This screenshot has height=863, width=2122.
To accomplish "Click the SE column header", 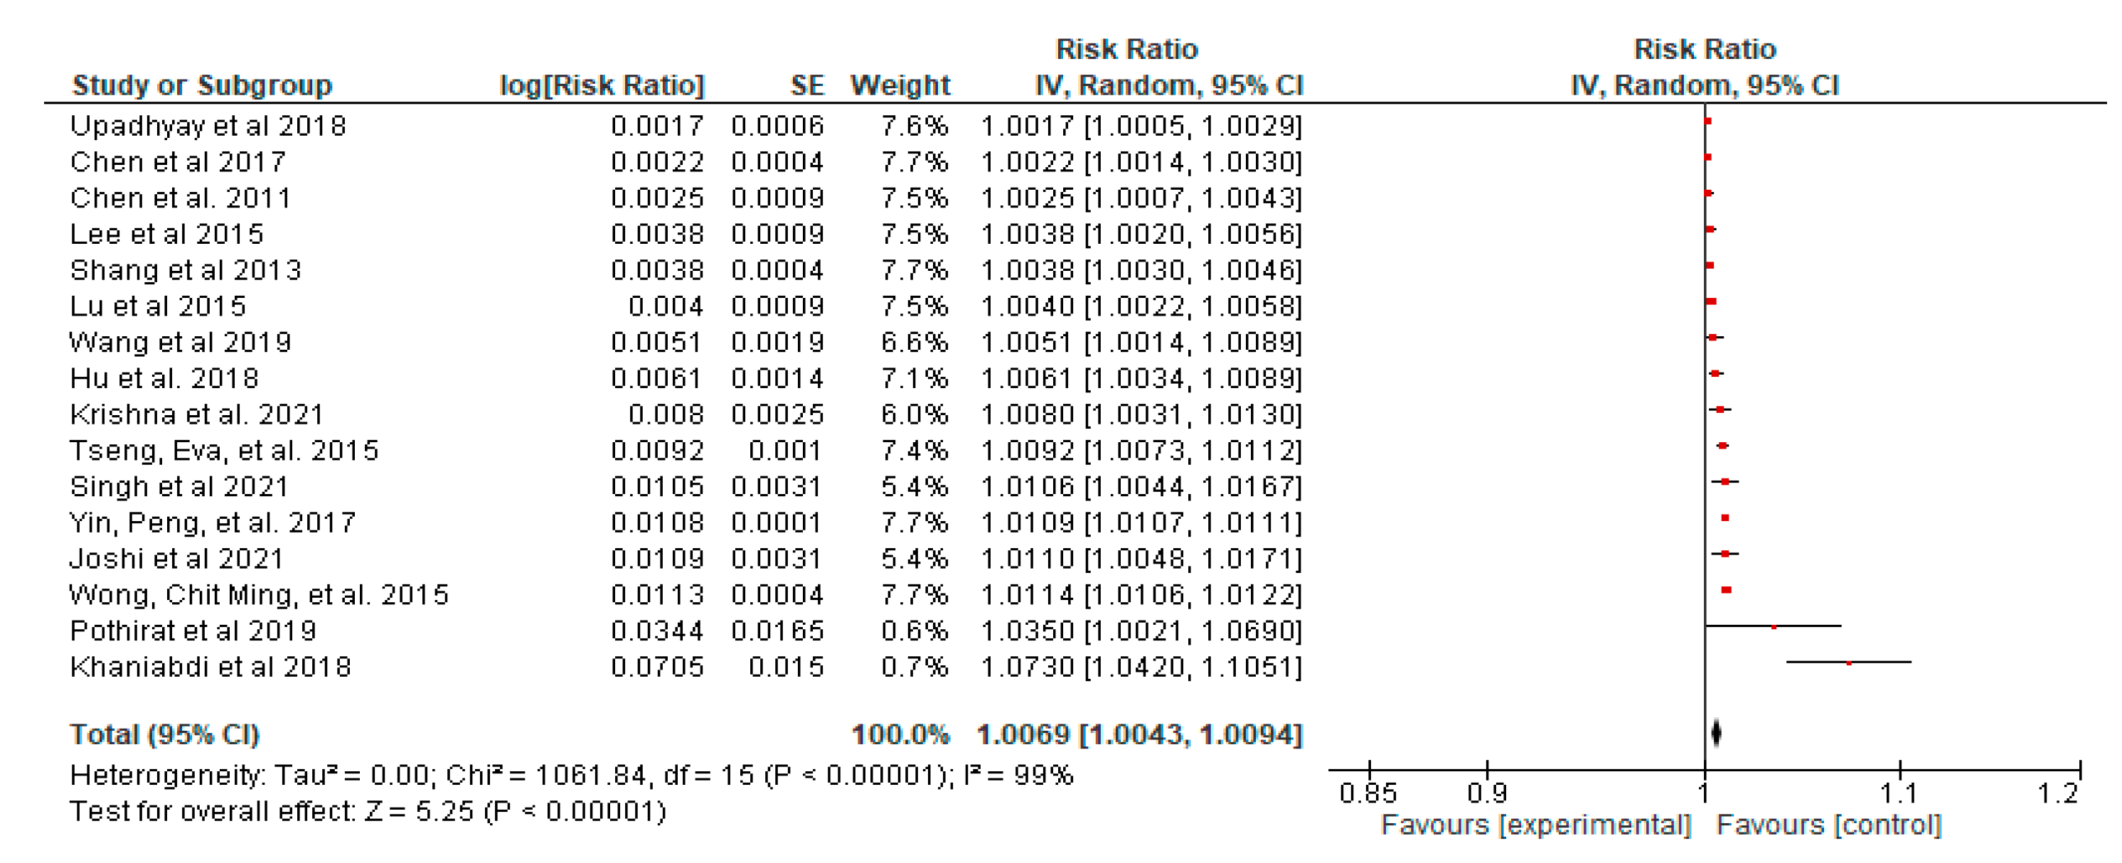I will [806, 85].
